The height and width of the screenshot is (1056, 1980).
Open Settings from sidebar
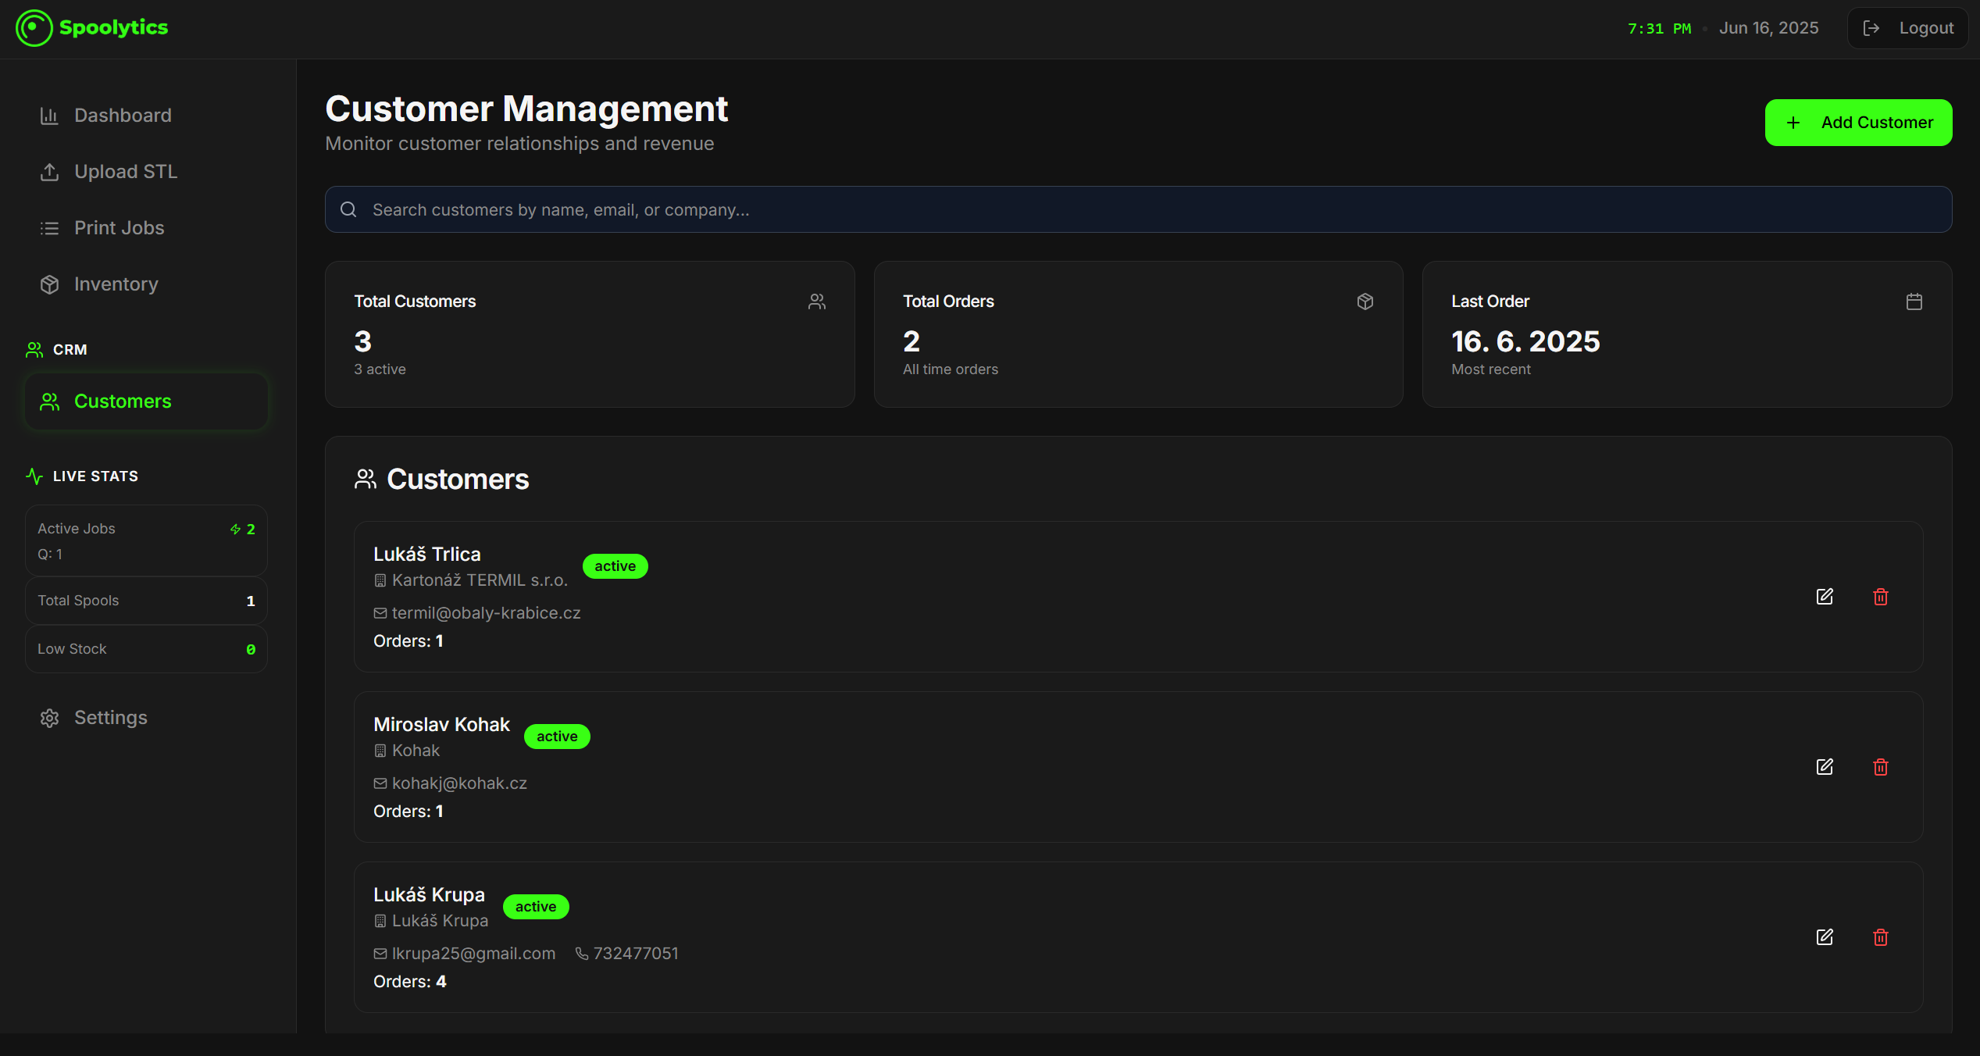[146, 718]
